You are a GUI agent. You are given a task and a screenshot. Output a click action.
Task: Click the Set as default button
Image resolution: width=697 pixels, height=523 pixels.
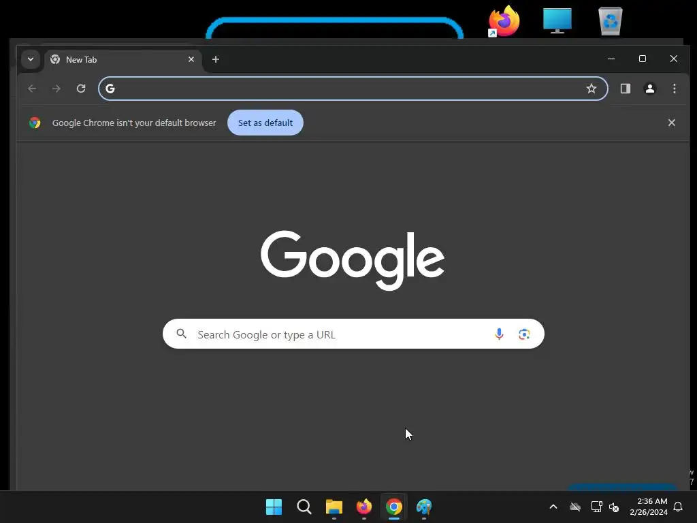pos(265,123)
